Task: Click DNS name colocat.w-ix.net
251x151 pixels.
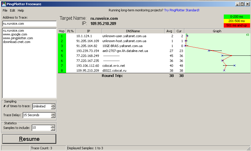Action: coord(114,66)
